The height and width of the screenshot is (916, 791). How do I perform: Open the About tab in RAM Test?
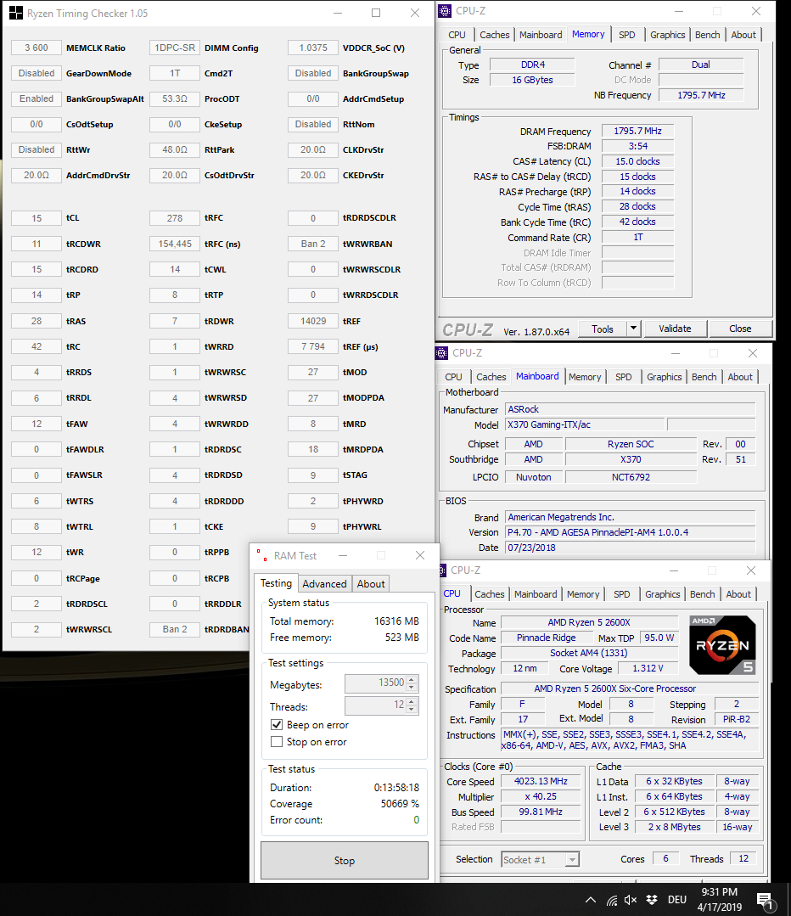(371, 583)
